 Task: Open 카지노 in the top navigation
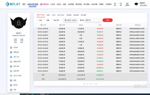point(59,4)
